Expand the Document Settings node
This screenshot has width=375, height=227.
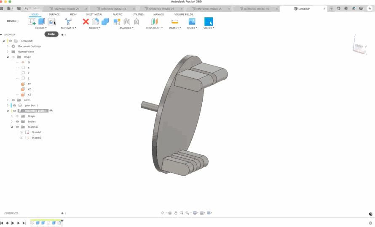pos(8,46)
